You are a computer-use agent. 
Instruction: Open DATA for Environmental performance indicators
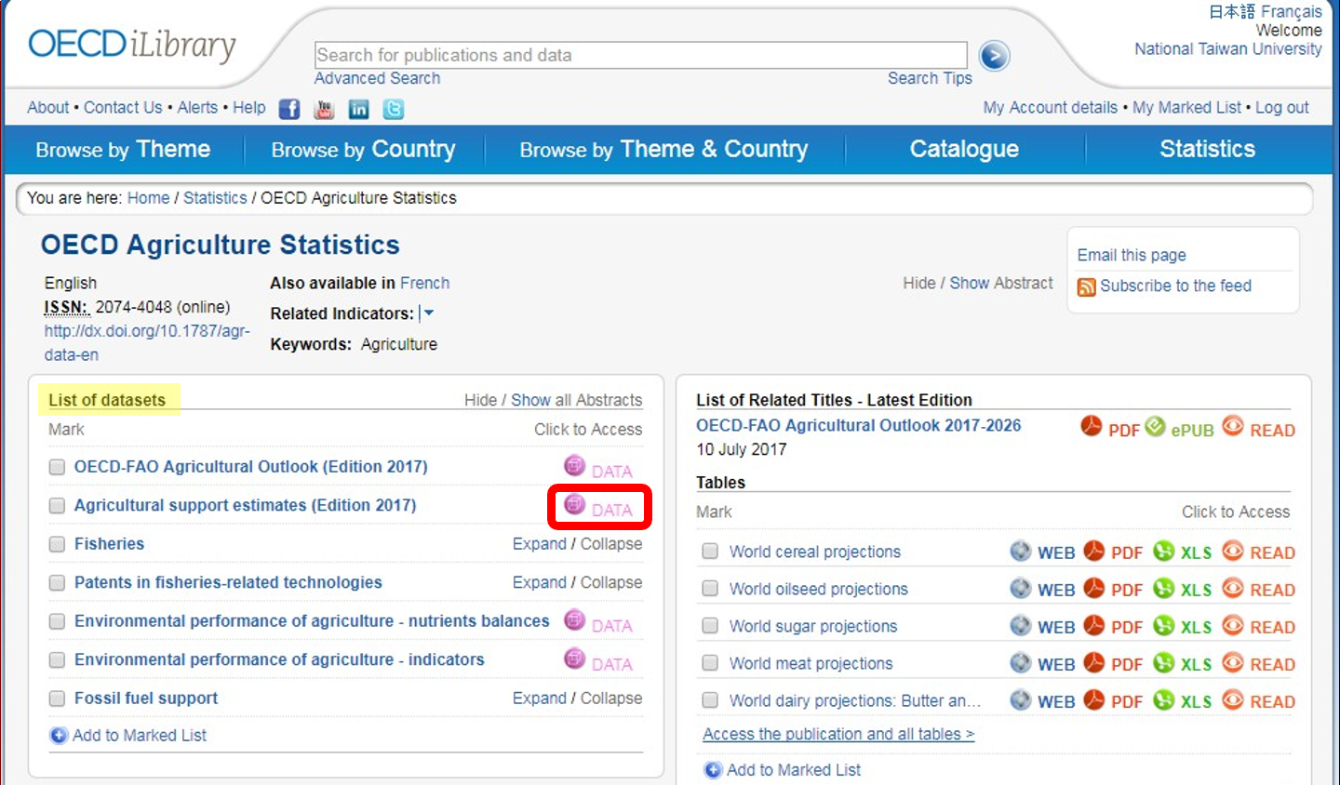(598, 661)
